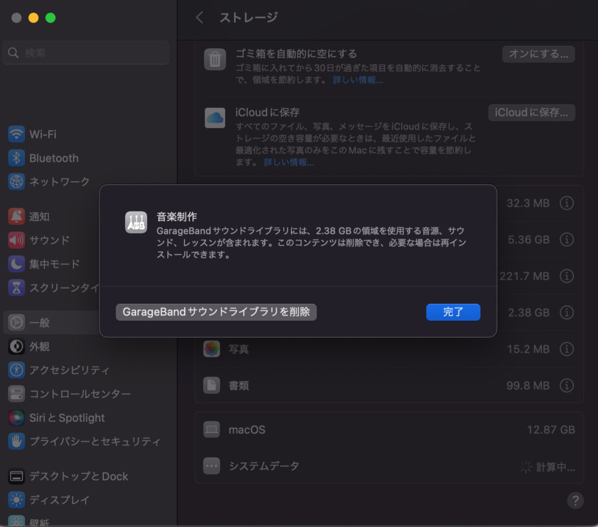Focus the 検索 search field
Screen dimensions: 598x527
coord(86,53)
